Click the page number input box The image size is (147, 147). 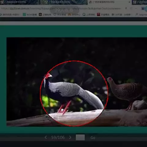80,138
